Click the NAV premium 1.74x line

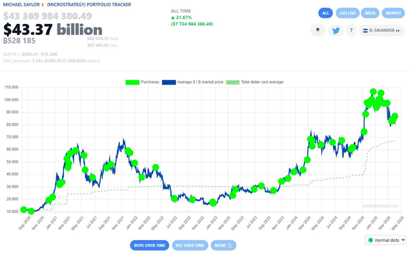(52, 61)
